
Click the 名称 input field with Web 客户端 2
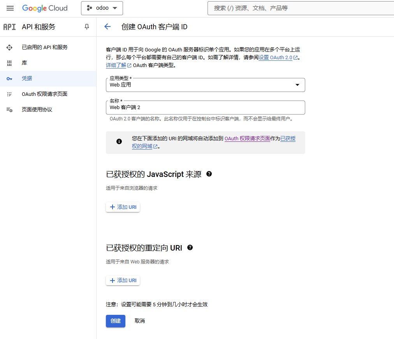coord(205,108)
